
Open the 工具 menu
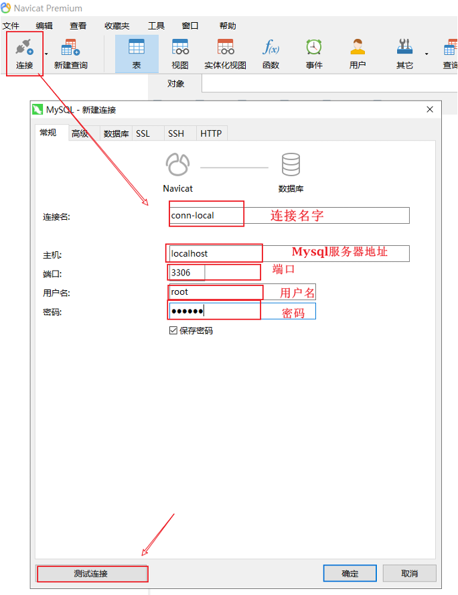156,26
